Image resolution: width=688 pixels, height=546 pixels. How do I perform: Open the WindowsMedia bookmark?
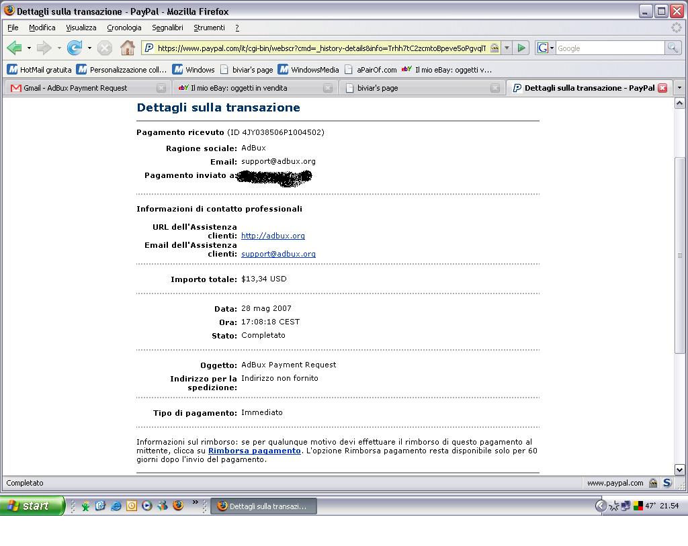(x=308, y=70)
